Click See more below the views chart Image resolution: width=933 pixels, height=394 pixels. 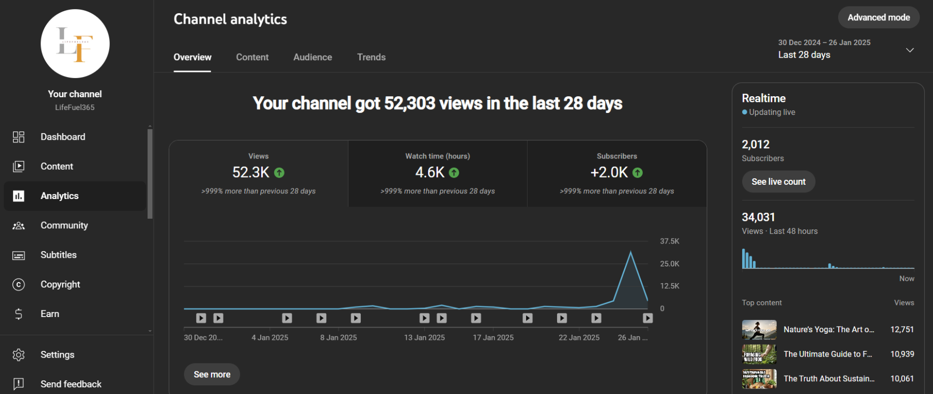(x=212, y=374)
